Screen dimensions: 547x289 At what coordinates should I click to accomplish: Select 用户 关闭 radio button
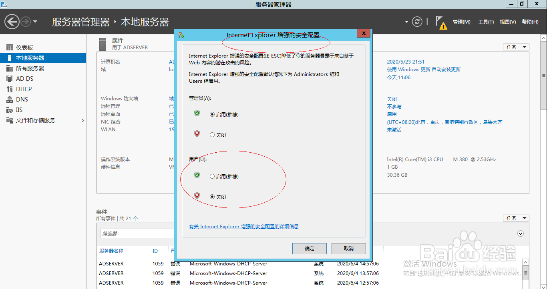pyautogui.click(x=212, y=197)
